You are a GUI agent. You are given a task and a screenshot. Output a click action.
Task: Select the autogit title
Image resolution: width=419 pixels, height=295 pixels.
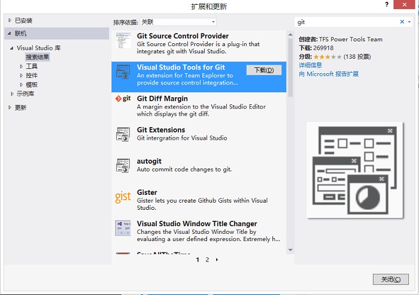(x=149, y=161)
